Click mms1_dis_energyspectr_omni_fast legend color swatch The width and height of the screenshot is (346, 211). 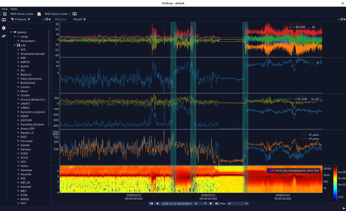point(271,170)
